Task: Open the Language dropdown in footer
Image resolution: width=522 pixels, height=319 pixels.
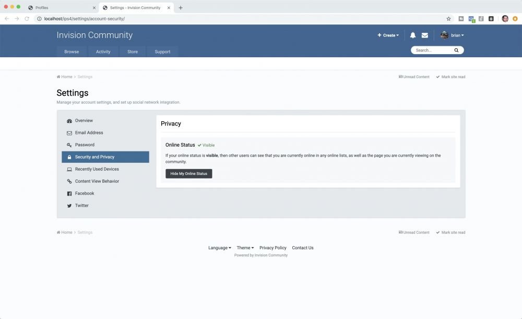Action: point(219,248)
